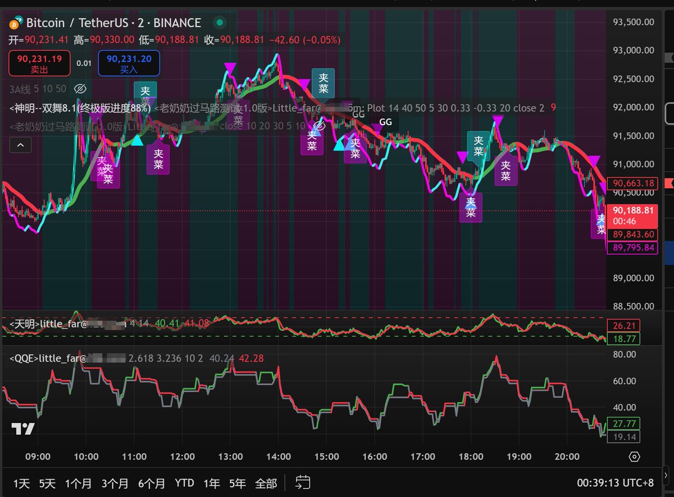Click the red 卖出 sell button
The image size is (674, 497).
coord(39,63)
